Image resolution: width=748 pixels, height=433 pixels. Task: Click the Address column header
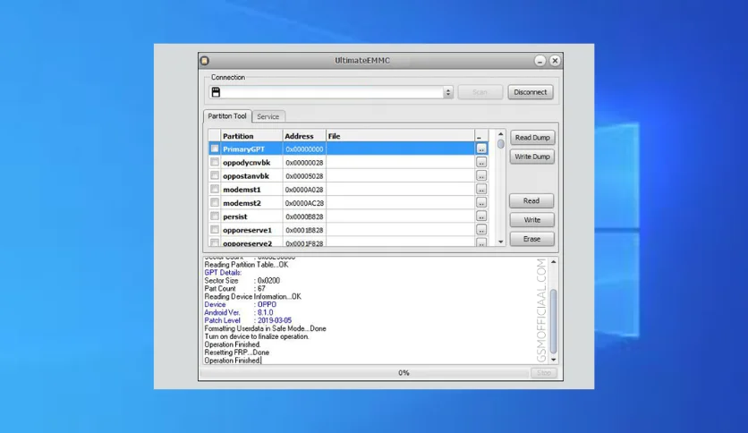pos(304,136)
